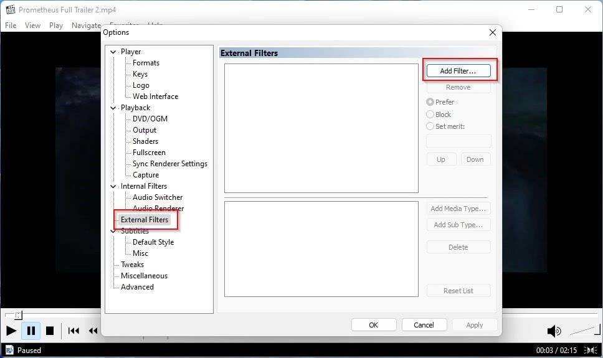The height and width of the screenshot is (358, 603).
Task: Click the rewind double-arrow icon
Action: coord(93,331)
